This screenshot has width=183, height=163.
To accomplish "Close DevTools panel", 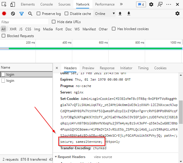I will (x=177, y=4).
